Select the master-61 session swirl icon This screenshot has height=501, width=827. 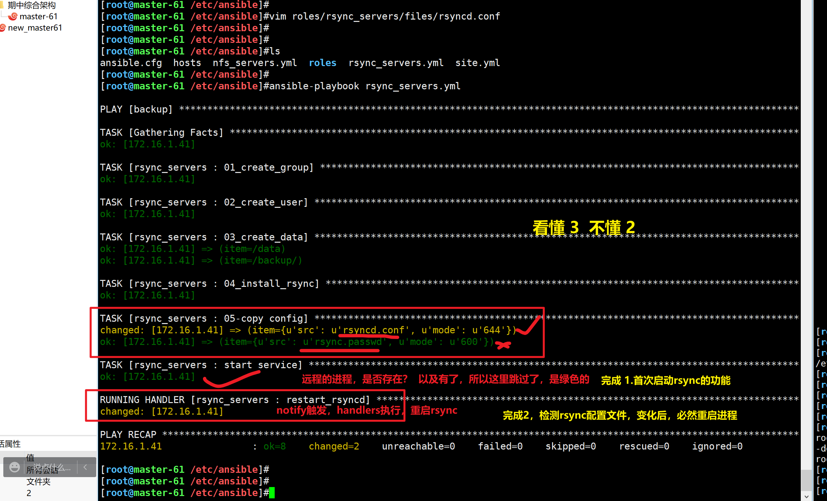[13, 16]
